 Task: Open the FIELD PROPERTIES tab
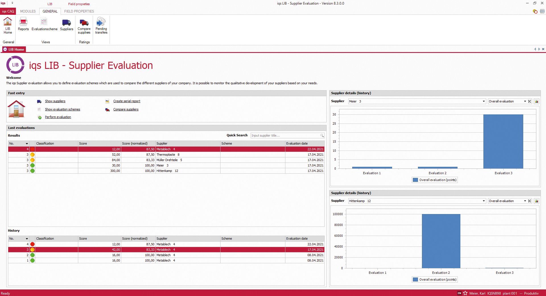coord(79,11)
